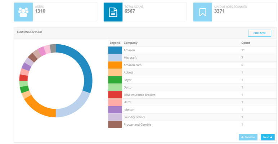This screenshot has width=278, height=144.
Task: Go to Next page of companies
Action: [x=268, y=137]
